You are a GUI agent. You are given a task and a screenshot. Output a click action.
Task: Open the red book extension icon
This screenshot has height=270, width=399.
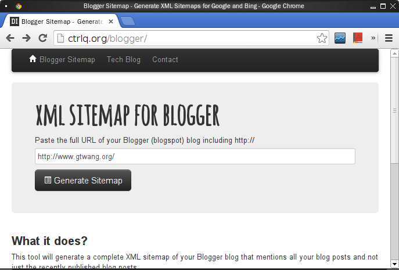358,38
